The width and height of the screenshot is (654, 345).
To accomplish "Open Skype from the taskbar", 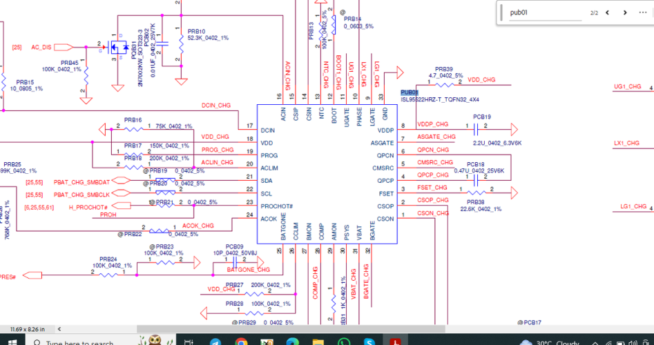I will (369, 341).
